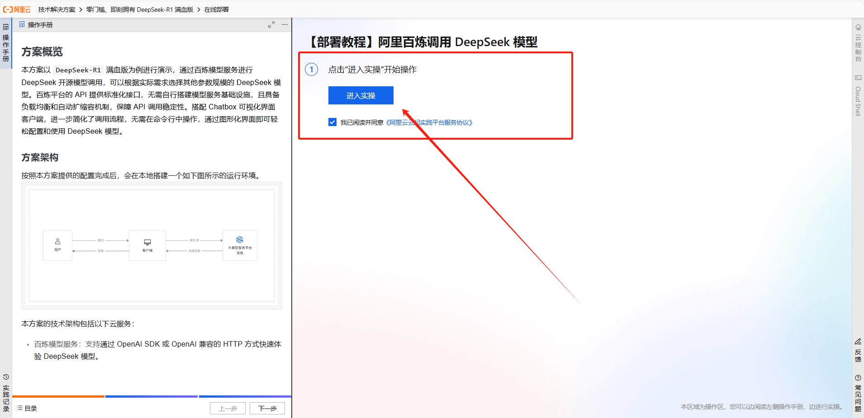
Task: Click the history clock icon above 实践记录
Action: pos(6,377)
